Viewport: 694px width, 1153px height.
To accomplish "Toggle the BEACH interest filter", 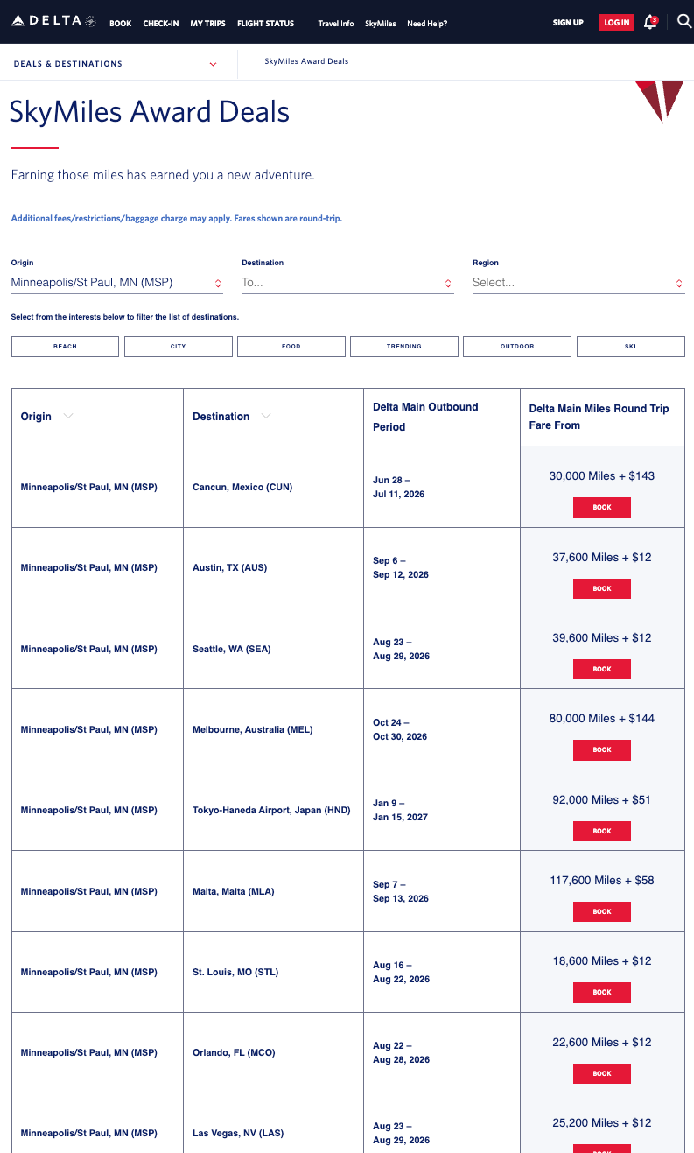I will point(65,347).
